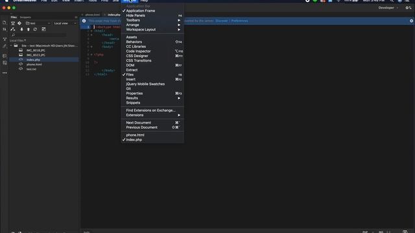The width and height of the screenshot is (415, 233).
Task: Open the site selector dropdown showing test
Action: [x=38, y=23]
